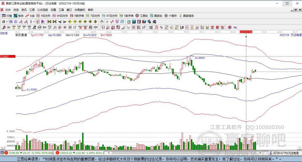
Task: Open the calculator icon in toolbar
Action: click(134, 22)
